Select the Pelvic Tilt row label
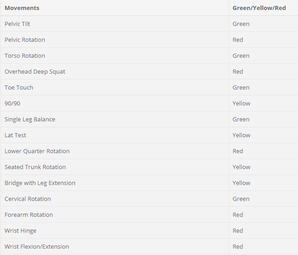 (17, 24)
